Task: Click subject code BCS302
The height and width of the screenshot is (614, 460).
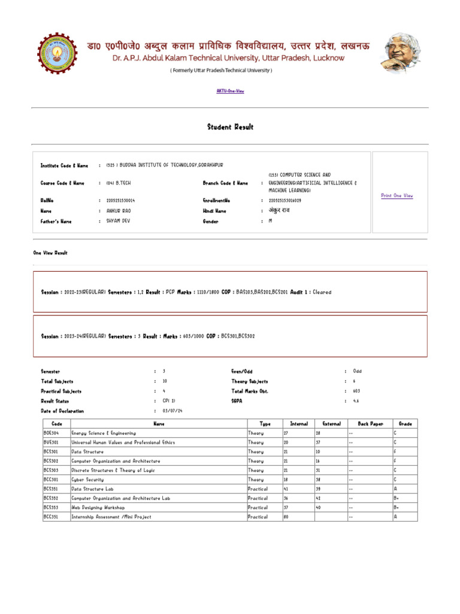Action: click(x=50, y=461)
